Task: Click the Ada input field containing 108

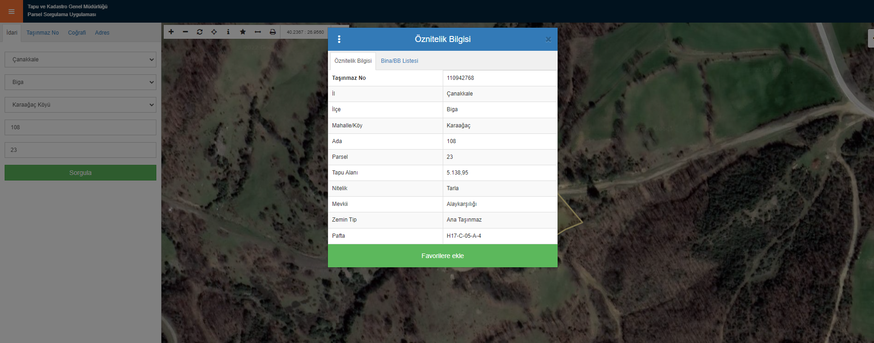Action: tap(80, 127)
